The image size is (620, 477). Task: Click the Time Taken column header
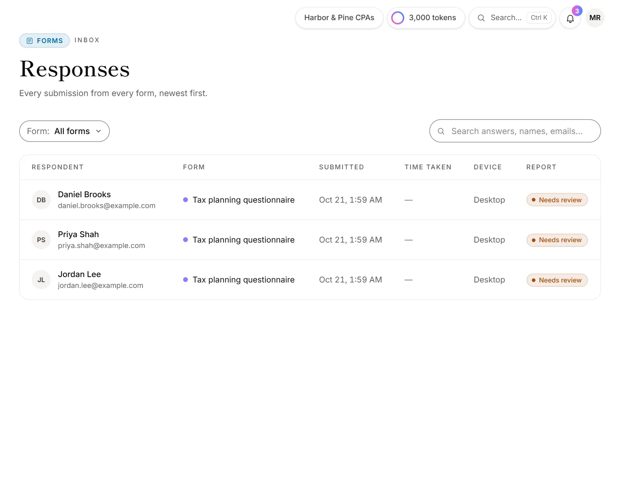[428, 167]
